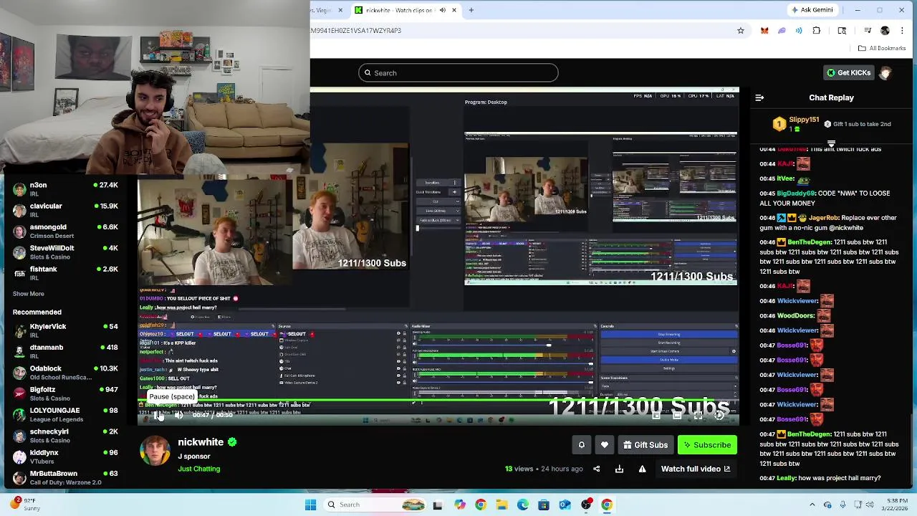This screenshot has width=917, height=516.
Task: Click the JagerRob chat username
Action: [824, 218]
